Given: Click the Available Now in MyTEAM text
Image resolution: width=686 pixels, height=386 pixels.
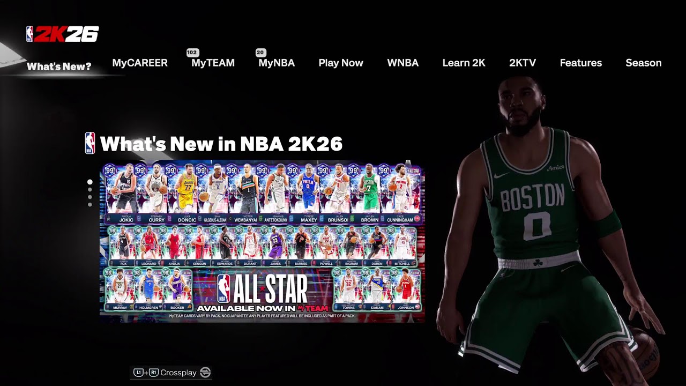Looking at the screenshot, I should pos(262,308).
